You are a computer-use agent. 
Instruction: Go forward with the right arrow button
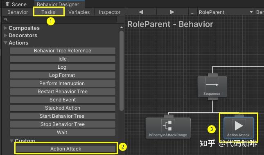172,12
